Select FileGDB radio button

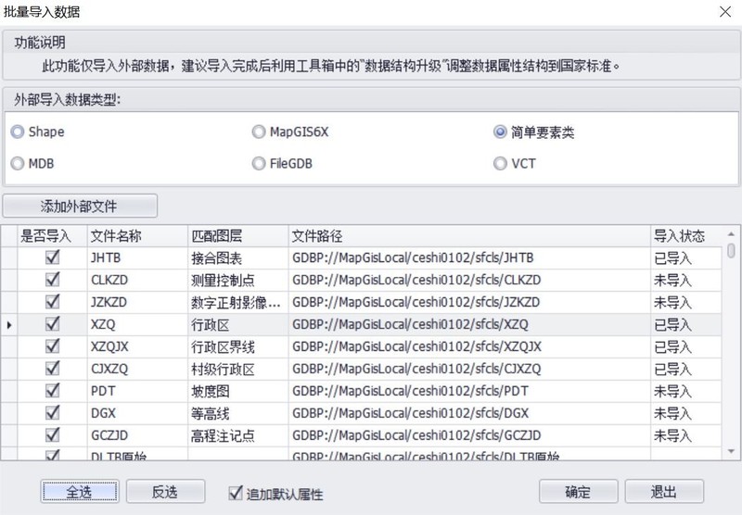(x=259, y=163)
